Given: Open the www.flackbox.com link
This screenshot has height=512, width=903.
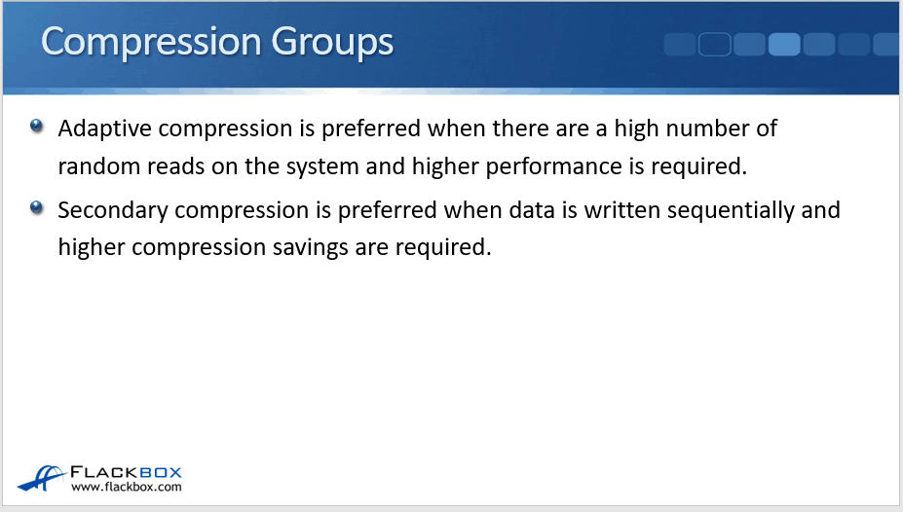Looking at the screenshot, I should click(x=126, y=487).
